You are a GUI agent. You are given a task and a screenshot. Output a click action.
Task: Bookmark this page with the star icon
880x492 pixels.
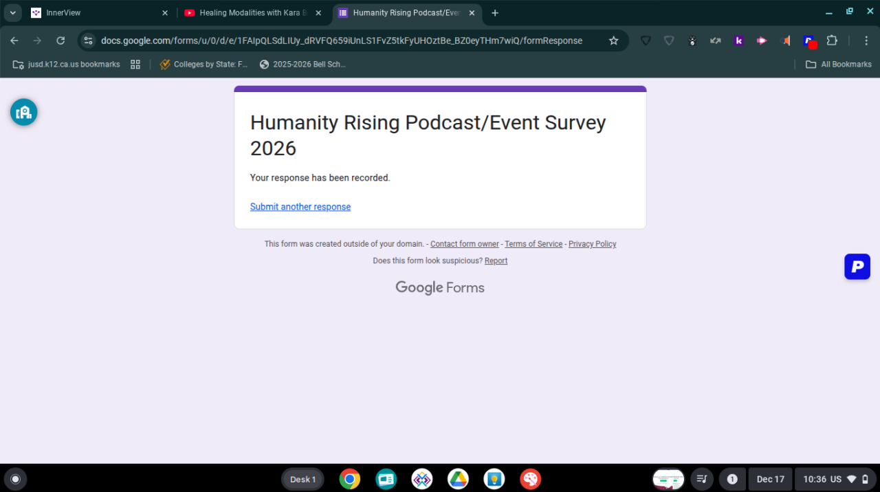613,41
